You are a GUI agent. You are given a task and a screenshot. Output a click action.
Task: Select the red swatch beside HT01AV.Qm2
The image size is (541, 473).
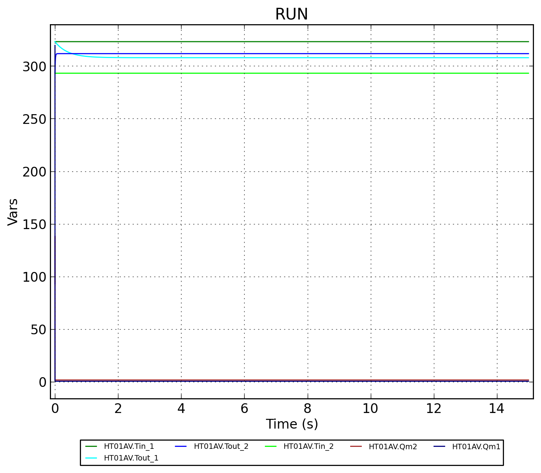[x=356, y=447]
